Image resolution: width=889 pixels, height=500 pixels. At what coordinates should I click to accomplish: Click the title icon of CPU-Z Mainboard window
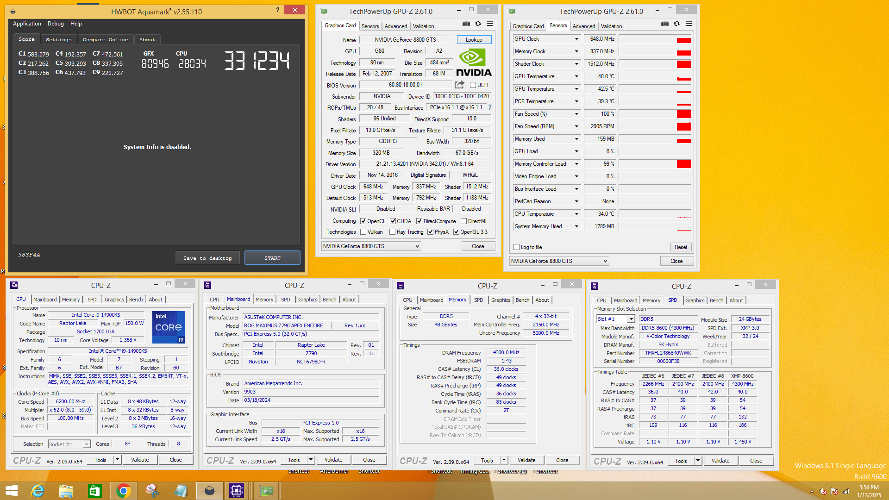coord(207,285)
